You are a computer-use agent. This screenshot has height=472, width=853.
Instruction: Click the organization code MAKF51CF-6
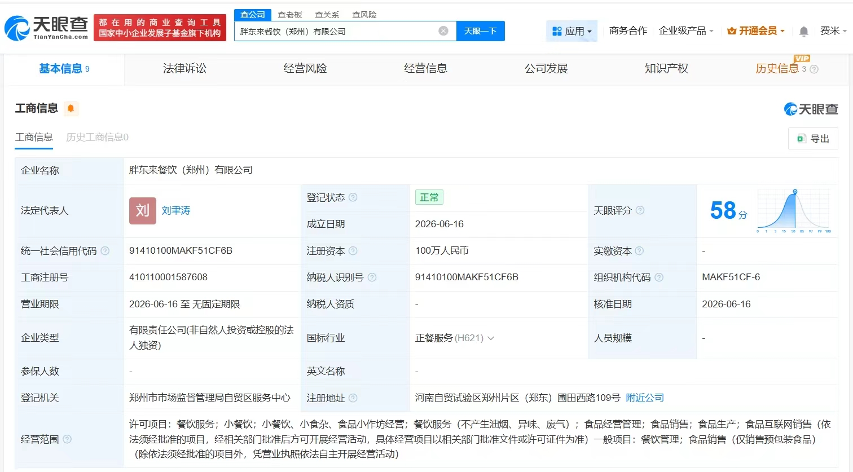tap(731, 277)
